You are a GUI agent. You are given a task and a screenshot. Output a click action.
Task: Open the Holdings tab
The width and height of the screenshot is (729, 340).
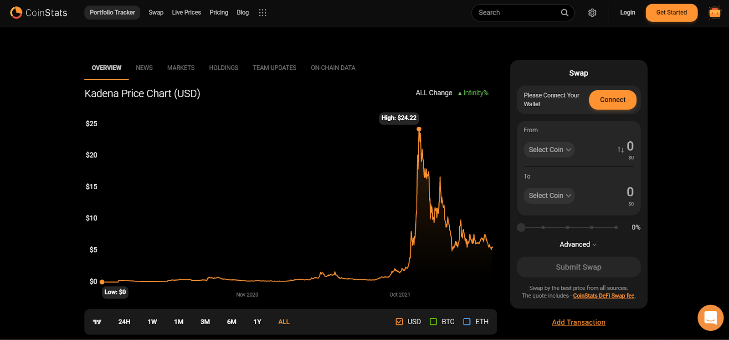click(x=224, y=68)
